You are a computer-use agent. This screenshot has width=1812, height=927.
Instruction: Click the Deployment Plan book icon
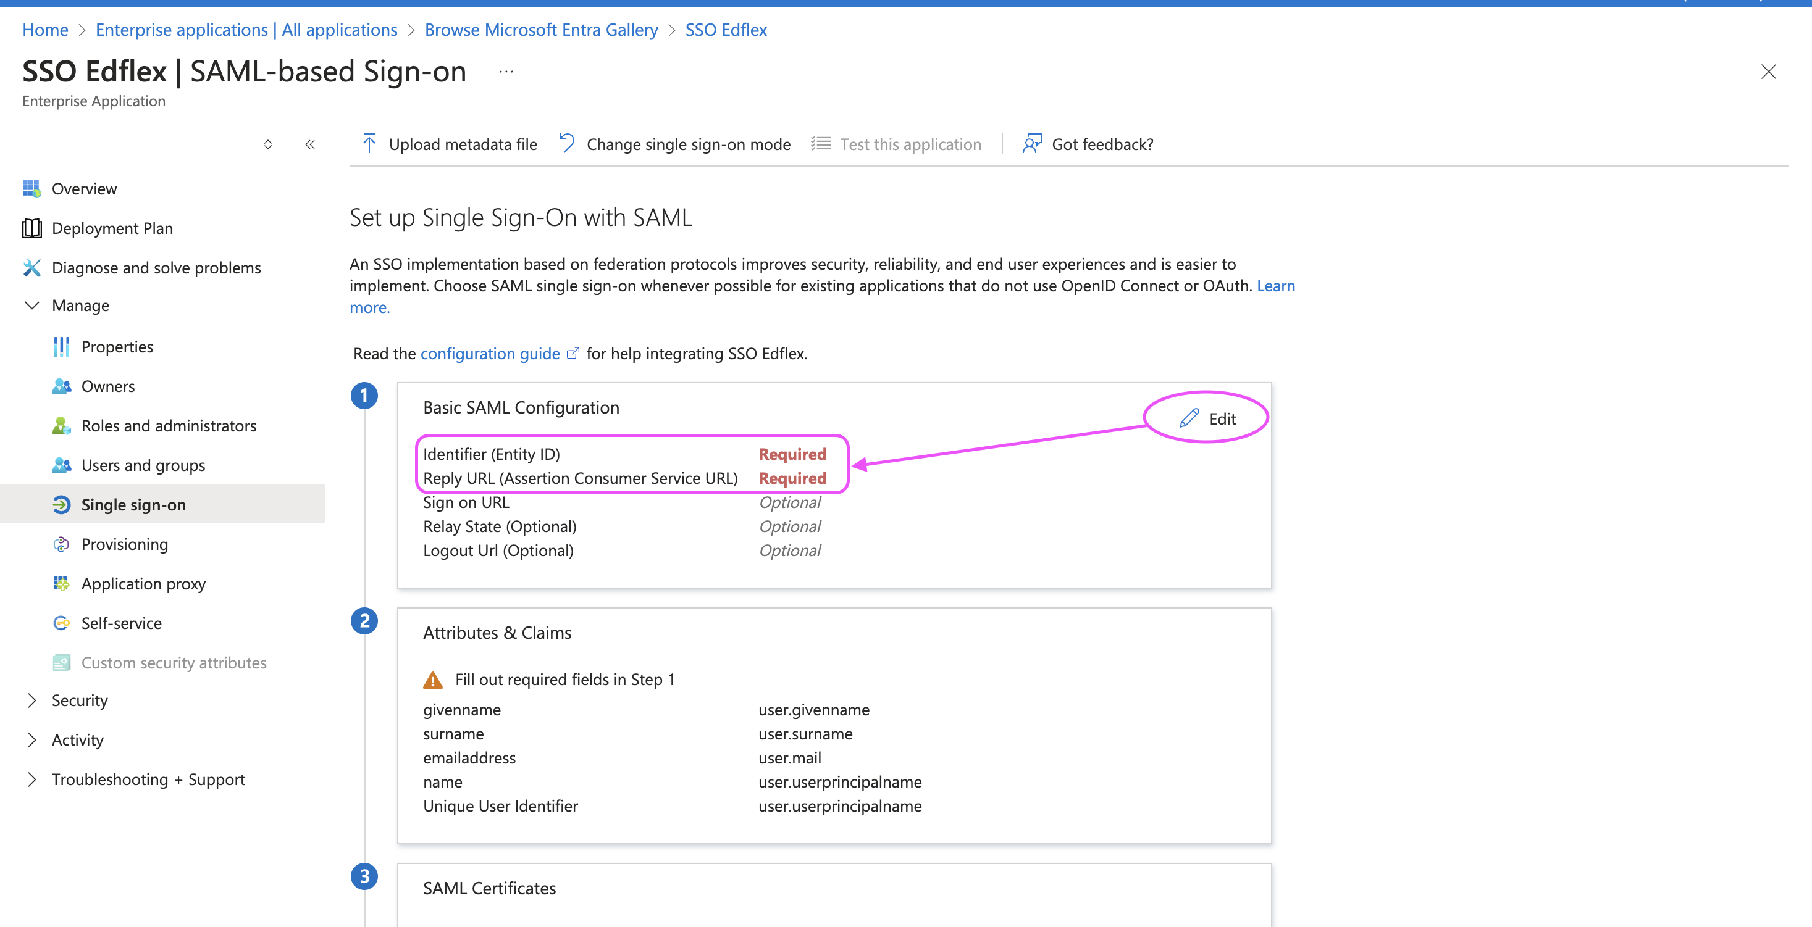[31, 228]
